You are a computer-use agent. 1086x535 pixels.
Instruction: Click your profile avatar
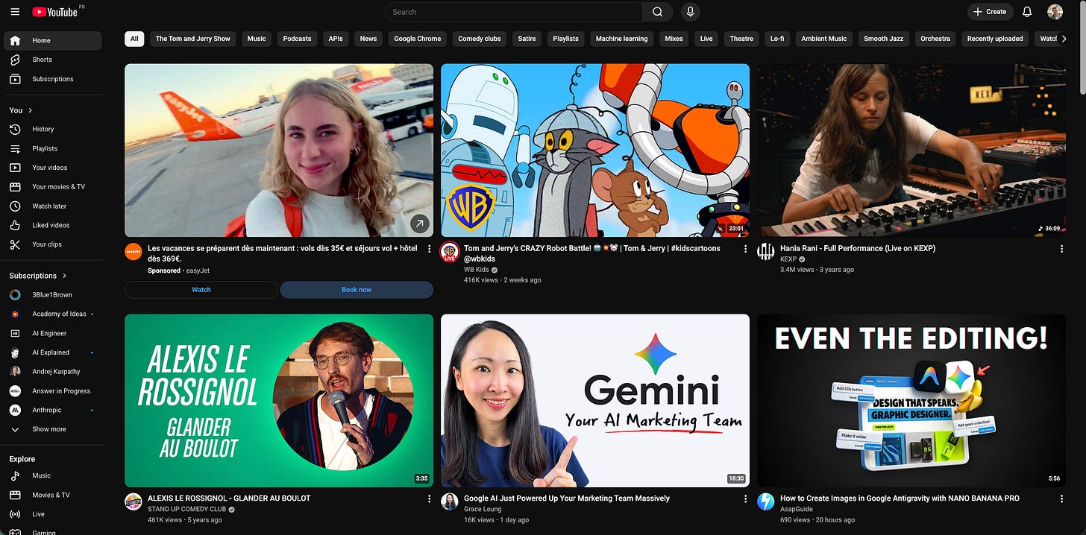1055,11
